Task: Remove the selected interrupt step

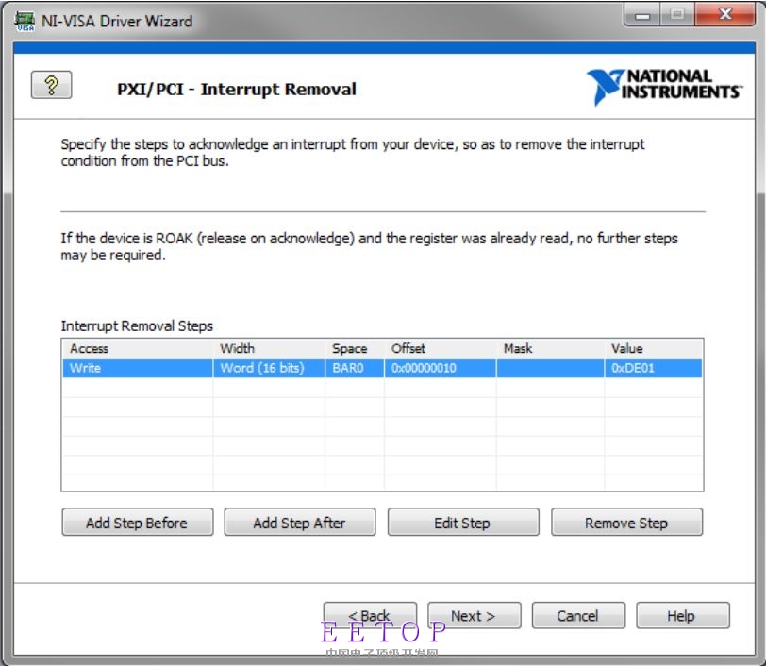Action: (626, 523)
